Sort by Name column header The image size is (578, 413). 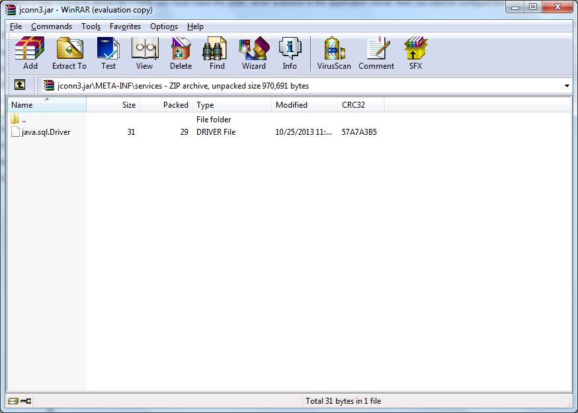(x=47, y=105)
